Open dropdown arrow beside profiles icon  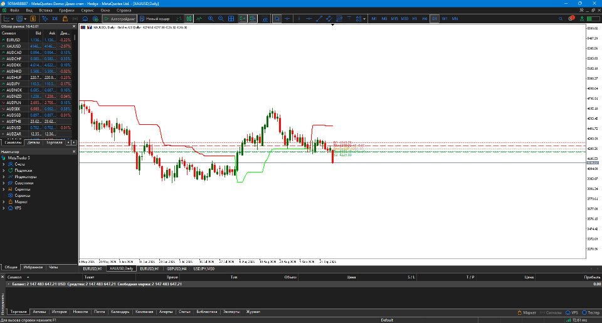[x=25, y=18]
